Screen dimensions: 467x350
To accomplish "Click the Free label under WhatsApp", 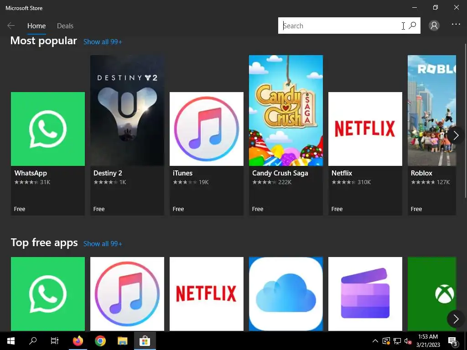I will click(19, 209).
